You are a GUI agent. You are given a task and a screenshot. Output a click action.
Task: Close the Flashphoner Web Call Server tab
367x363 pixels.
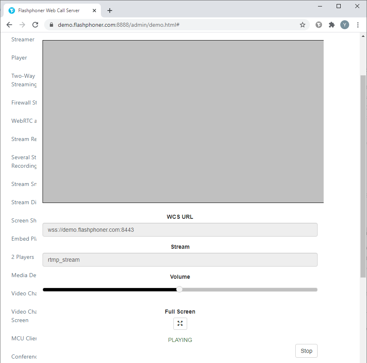[94, 11]
